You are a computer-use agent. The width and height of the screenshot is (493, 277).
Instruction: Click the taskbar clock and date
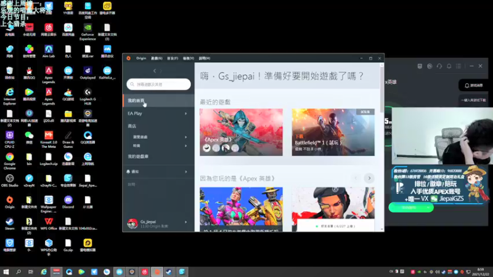(x=481, y=272)
